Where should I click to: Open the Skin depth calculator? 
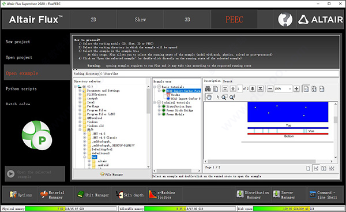[130, 195]
